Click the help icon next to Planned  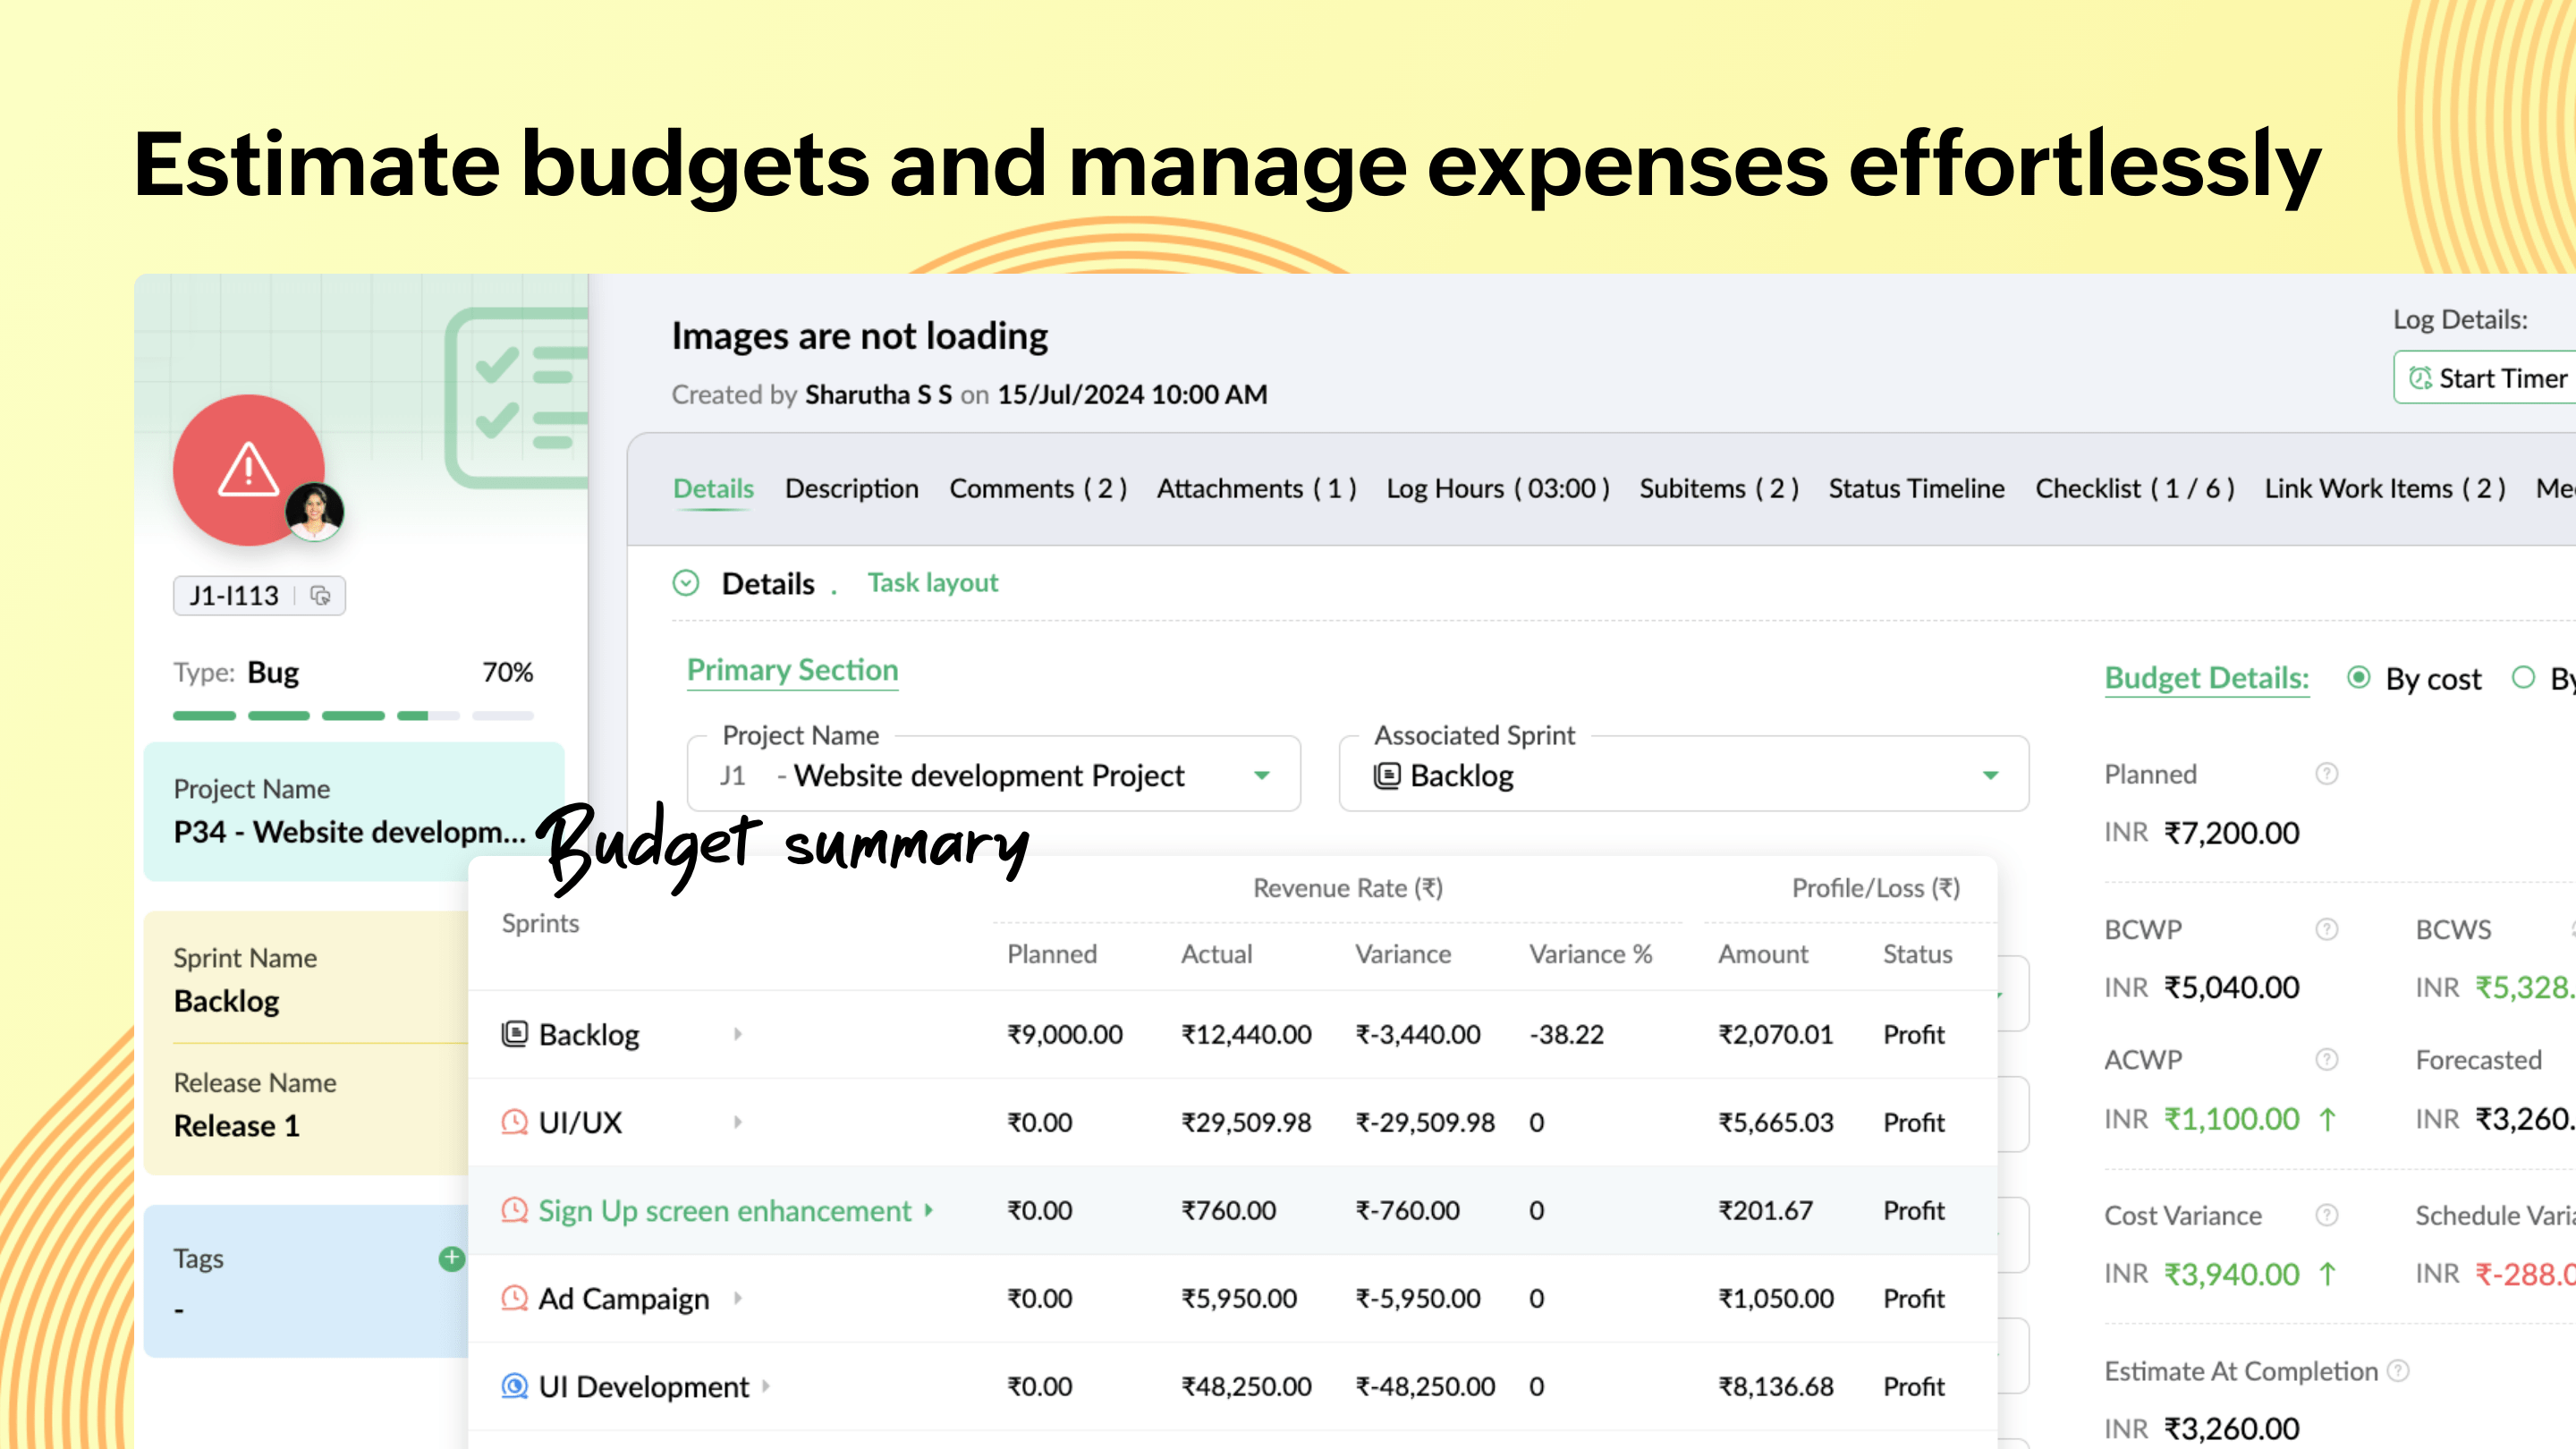[2327, 773]
